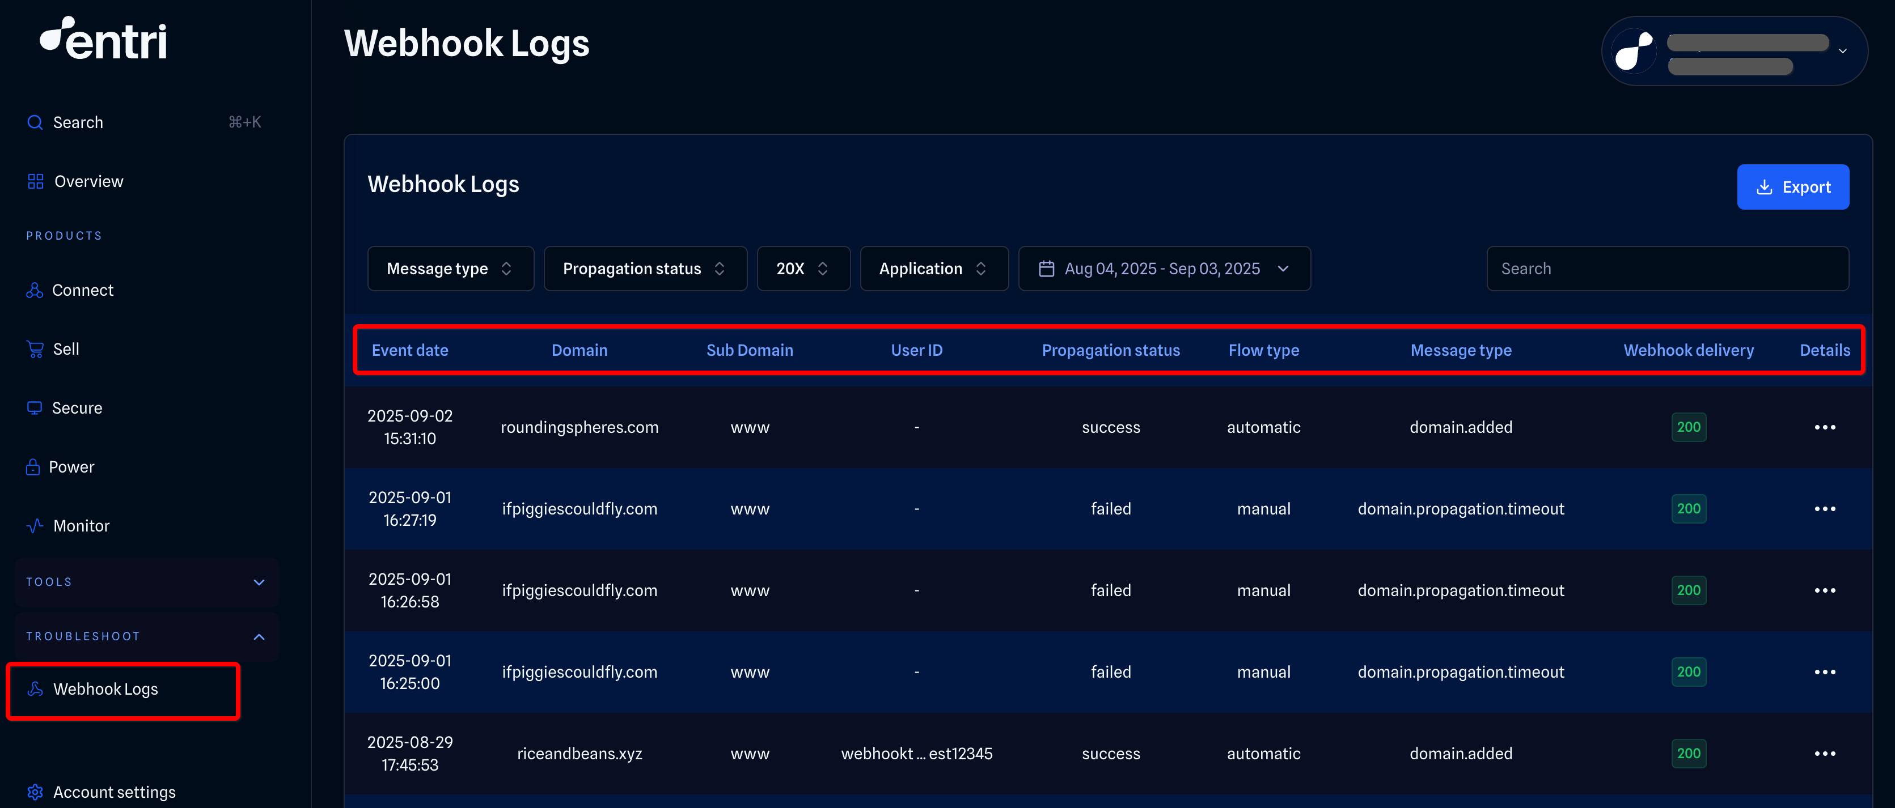The image size is (1895, 808).
Task: Expand the TOOLS section chevron
Action: click(259, 582)
